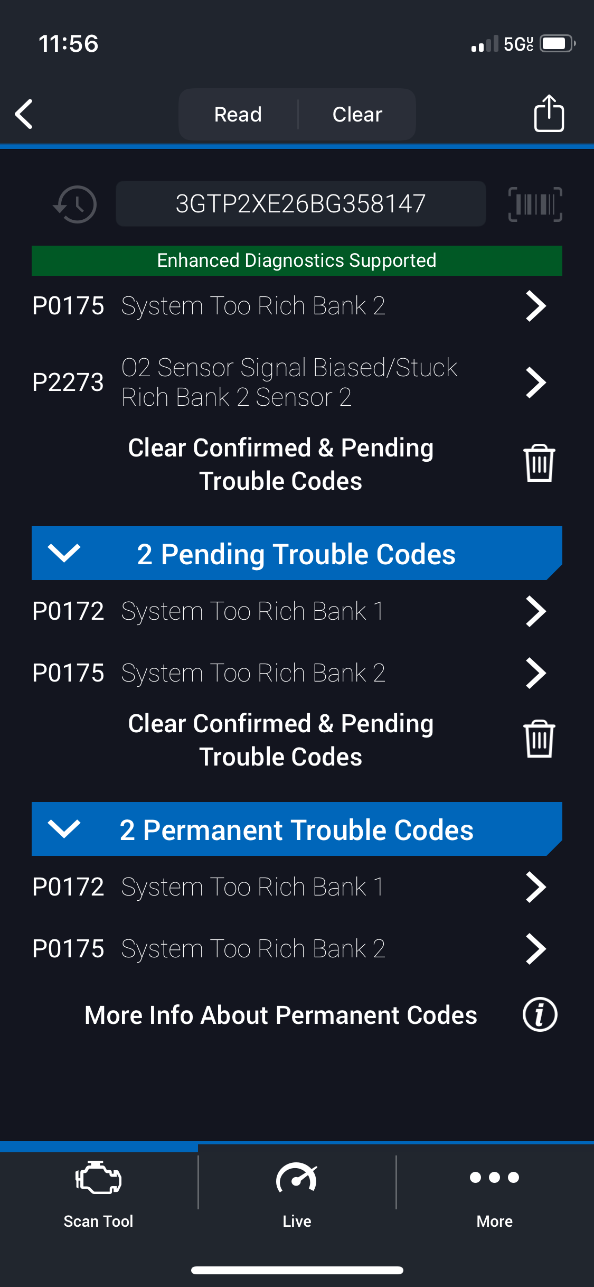Collapse the 2 Pending Trouble Codes section
Screen dimensions: 594x1287
tap(64, 553)
